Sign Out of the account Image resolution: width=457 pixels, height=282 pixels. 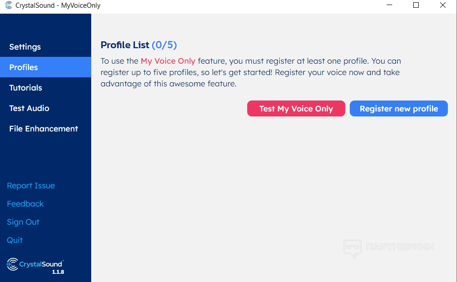tap(23, 222)
